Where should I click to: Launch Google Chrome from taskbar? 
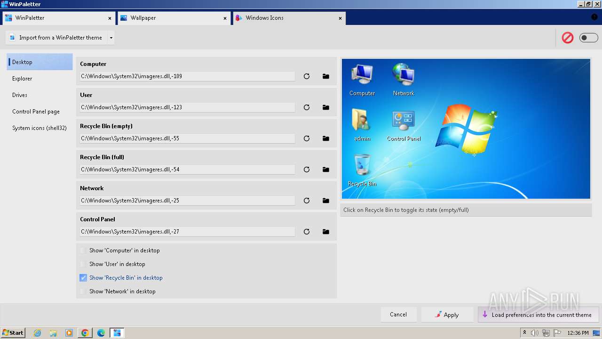tap(85, 333)
